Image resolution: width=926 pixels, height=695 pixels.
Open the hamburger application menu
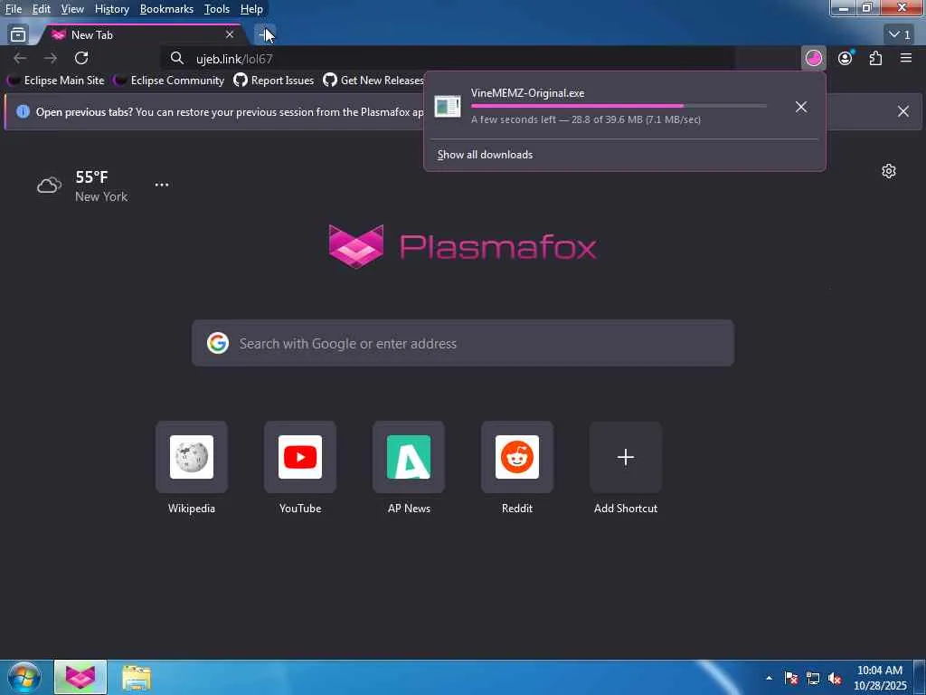906,58
